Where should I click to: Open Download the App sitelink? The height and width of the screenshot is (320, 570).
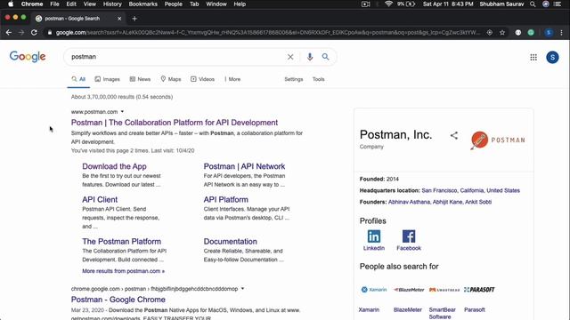coord(114,166)
